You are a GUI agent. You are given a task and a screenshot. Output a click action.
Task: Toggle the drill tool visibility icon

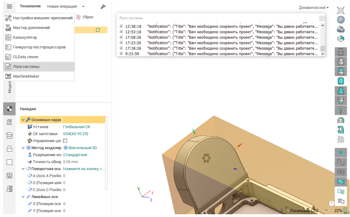(341, 110)
